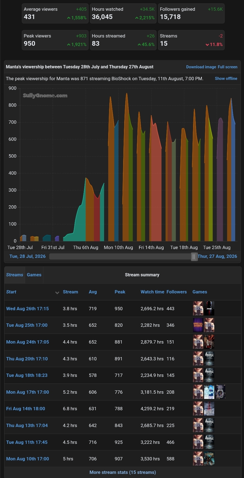The height and width of the screenshot is (478, 244).
Task: Click start date Tue, 28 Jul, 2026
Action: pyautogui.click(x=28, y=256)
